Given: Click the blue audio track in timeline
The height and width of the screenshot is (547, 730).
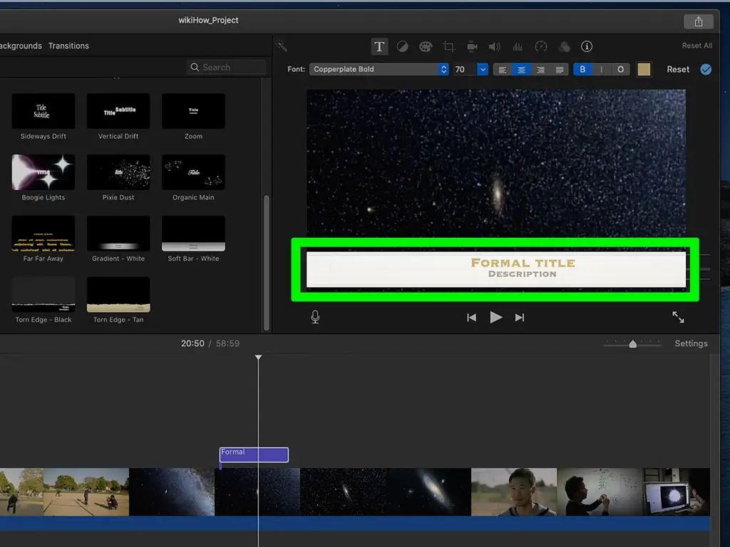Looking at the screenshot, I should click(355, 523).
